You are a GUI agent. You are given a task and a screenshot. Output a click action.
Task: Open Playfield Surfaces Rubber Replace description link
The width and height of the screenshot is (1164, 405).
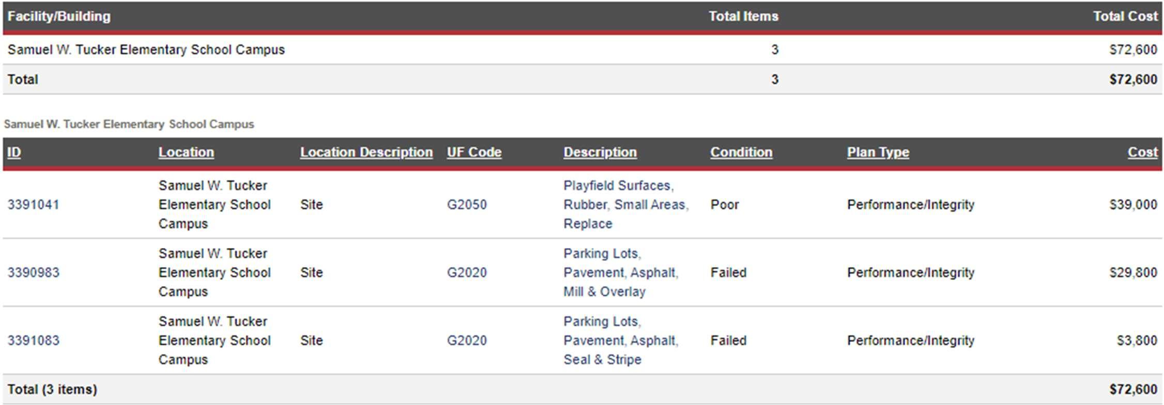pos(626,205)
